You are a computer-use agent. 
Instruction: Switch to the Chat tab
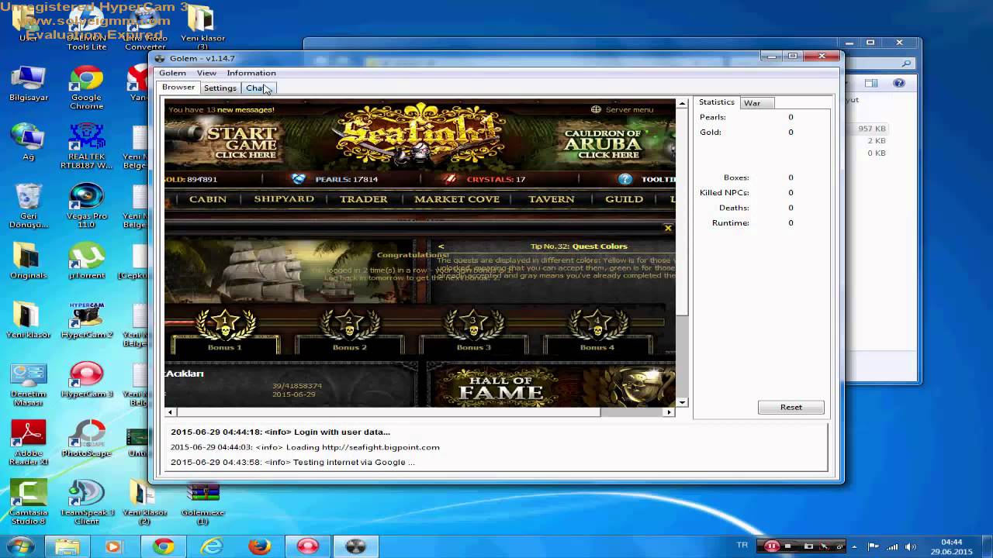[x=258, y=88]
